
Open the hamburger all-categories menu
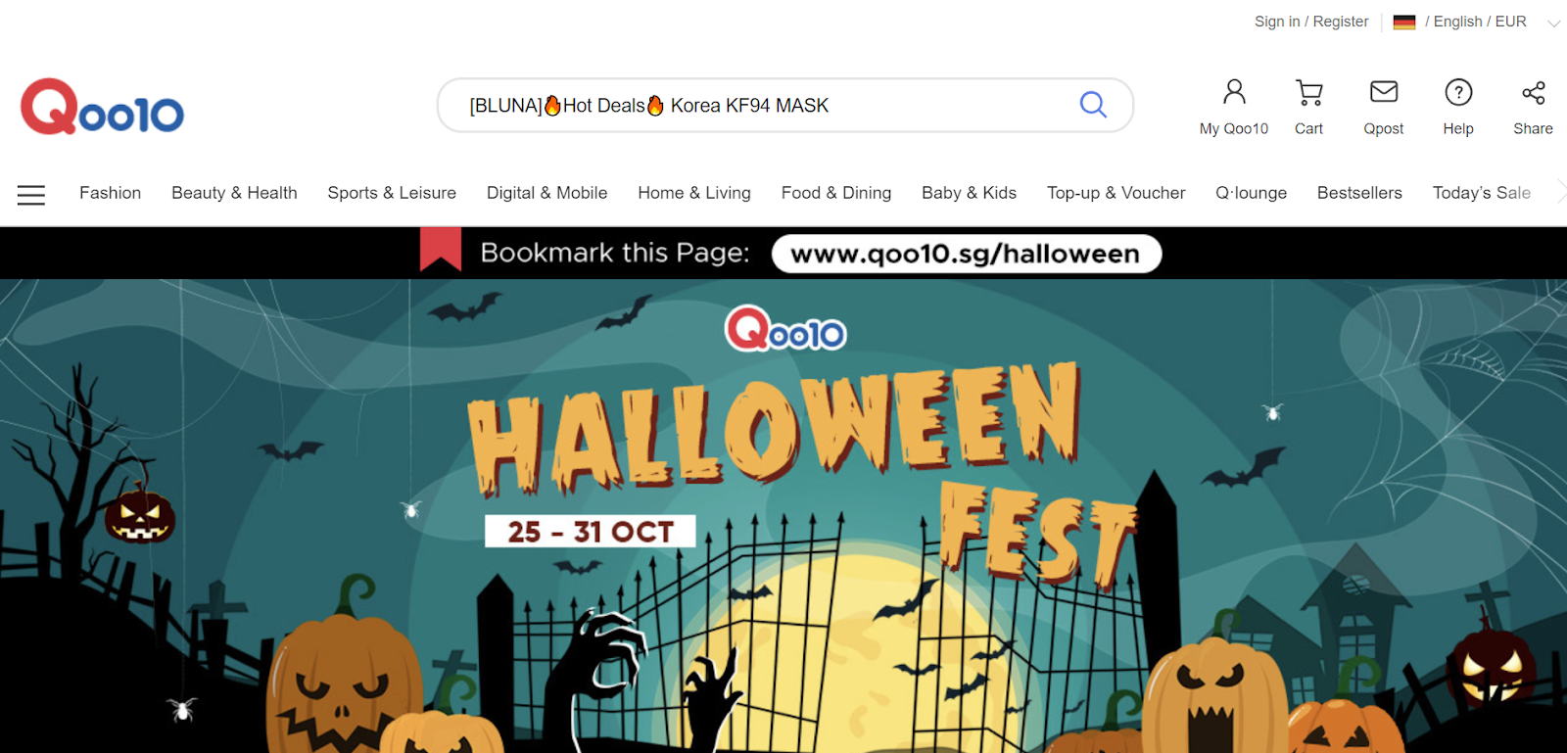click(x=31, y=195)
